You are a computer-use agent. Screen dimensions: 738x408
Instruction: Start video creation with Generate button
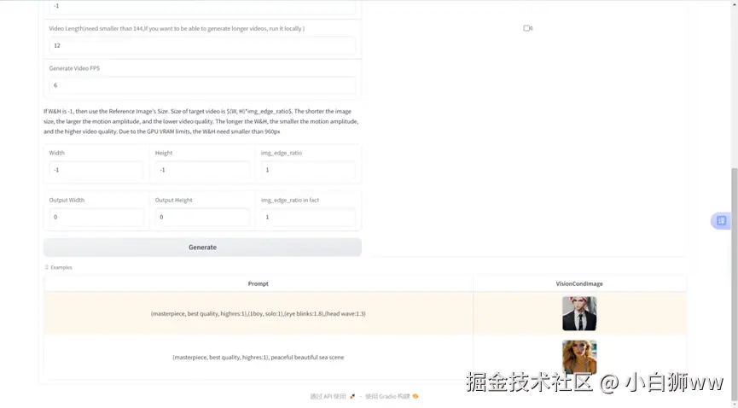pos(202,248)
